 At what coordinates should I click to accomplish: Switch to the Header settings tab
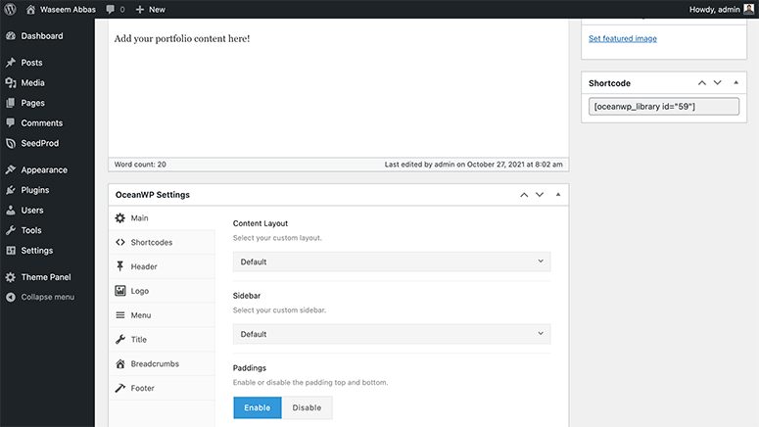click(x=162, y=266)
